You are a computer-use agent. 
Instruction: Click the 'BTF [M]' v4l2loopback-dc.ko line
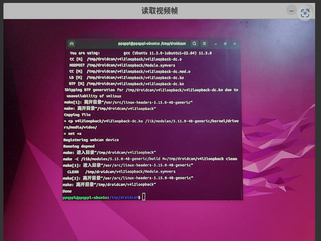(x=126, y=84)
